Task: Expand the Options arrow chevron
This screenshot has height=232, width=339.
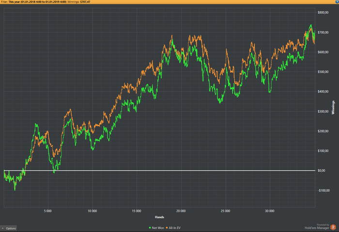Action: click(2, 228)
